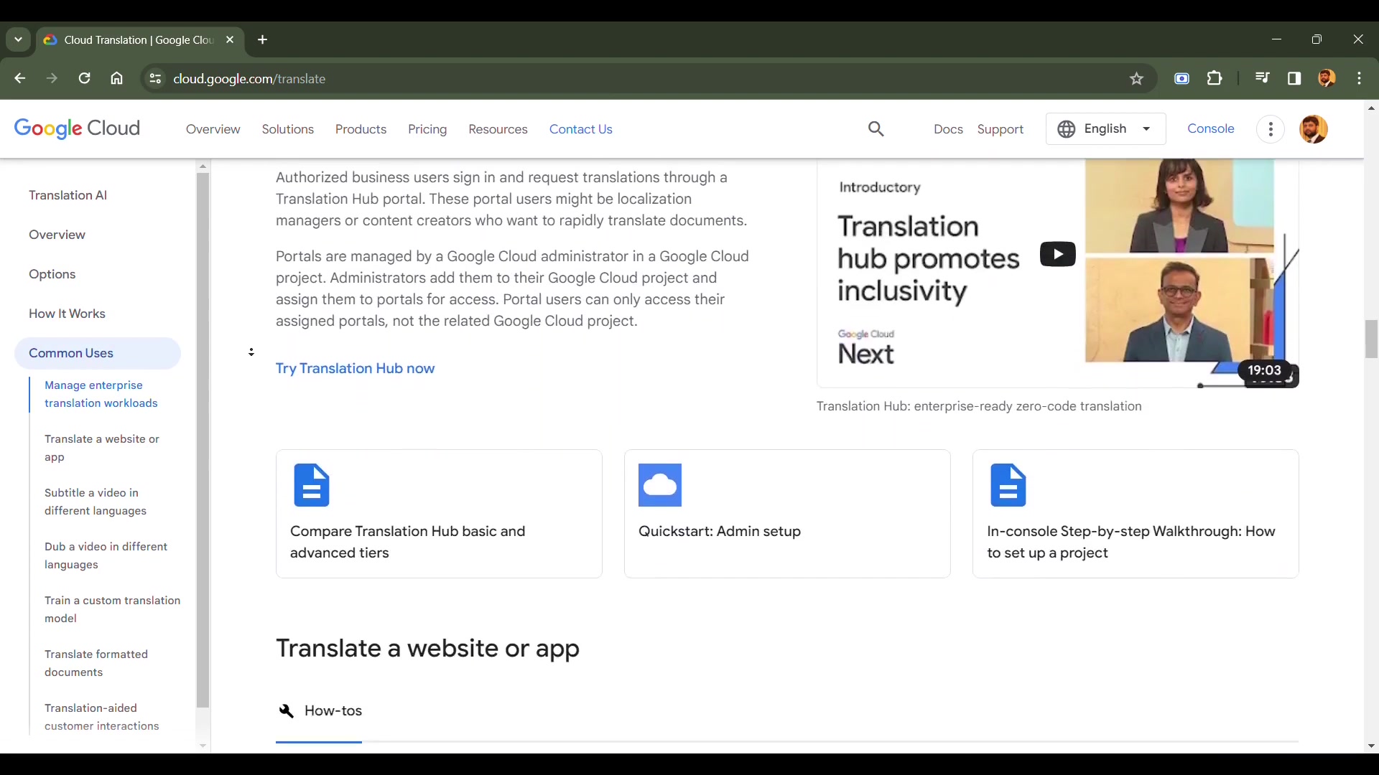Play the Translation Hub video
The height and width of the screenshot is (775, 1379).
pos(1057,254)
